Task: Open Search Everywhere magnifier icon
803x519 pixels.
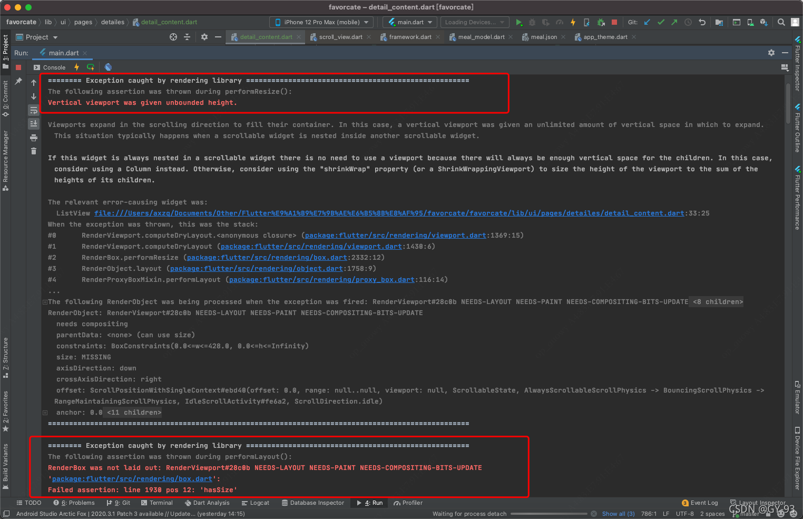Action: [x=781, y=22]
